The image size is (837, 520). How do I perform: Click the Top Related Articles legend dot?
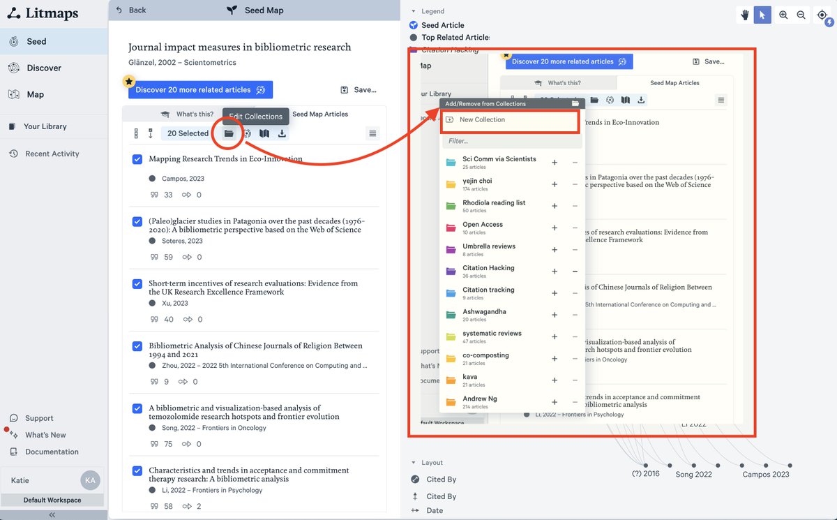click(x=414, y=38)
